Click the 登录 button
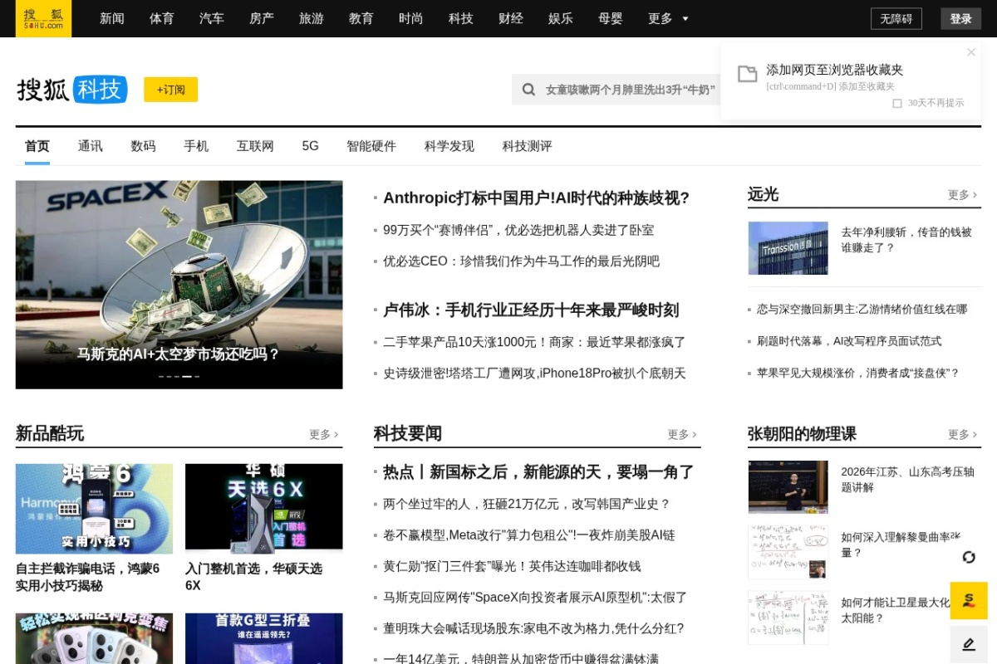The width and height of the screenshot is (997, 664). (961, 18)
